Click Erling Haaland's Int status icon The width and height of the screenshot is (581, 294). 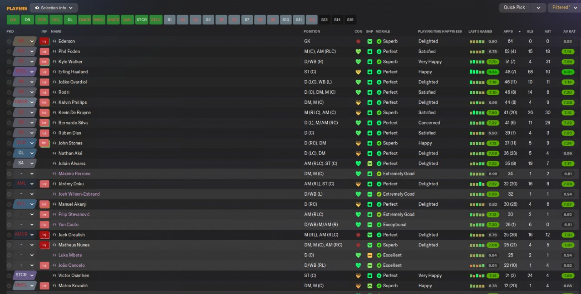44,72
